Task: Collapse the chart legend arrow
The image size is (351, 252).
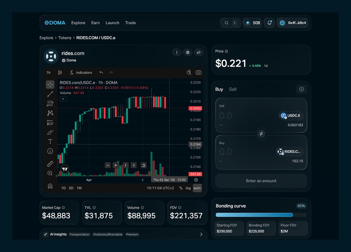Action: [63, 99]
